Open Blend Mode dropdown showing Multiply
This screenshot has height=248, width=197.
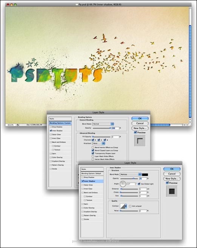pos(131,174)
